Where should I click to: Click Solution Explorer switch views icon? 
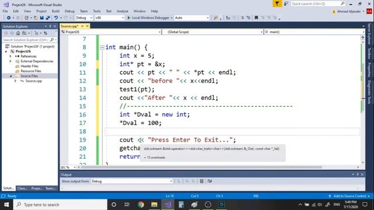click(25, 33)
